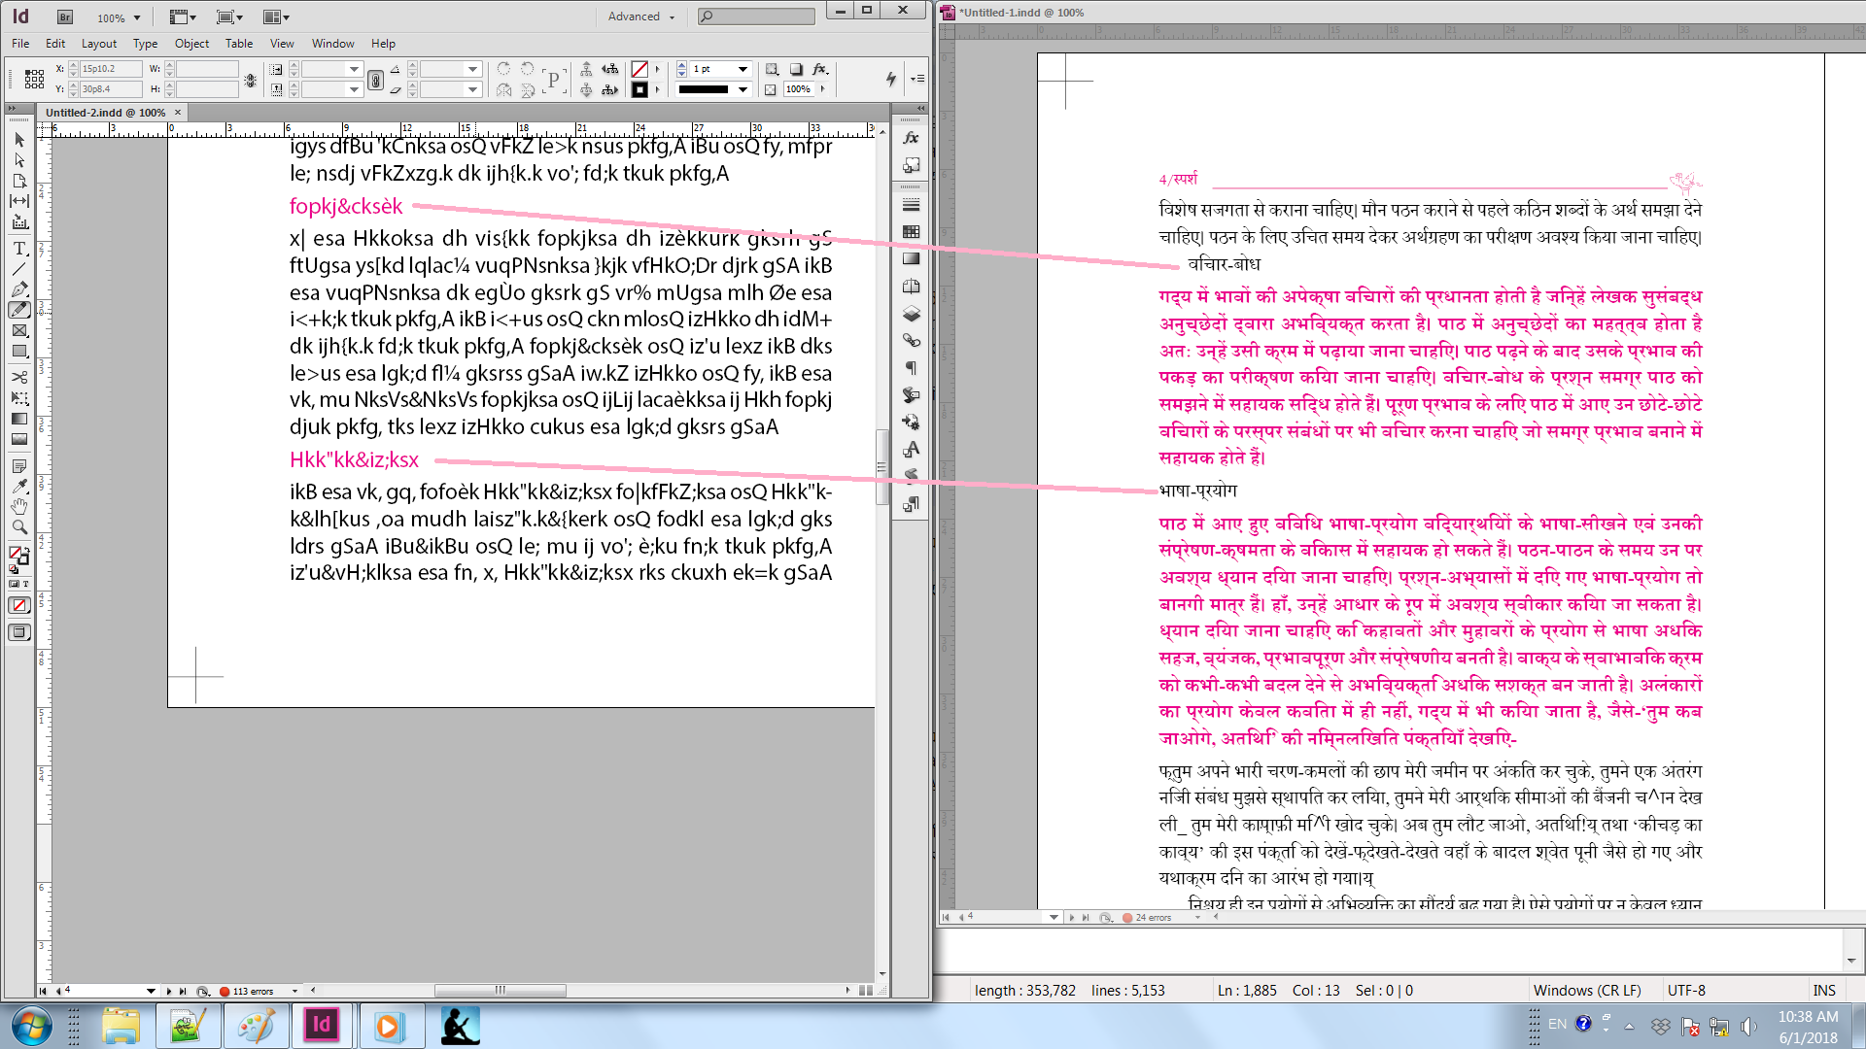Open the Table menu
Image resolution: width=1866 pixels, height=1049 pixels.
coord(239,44)
